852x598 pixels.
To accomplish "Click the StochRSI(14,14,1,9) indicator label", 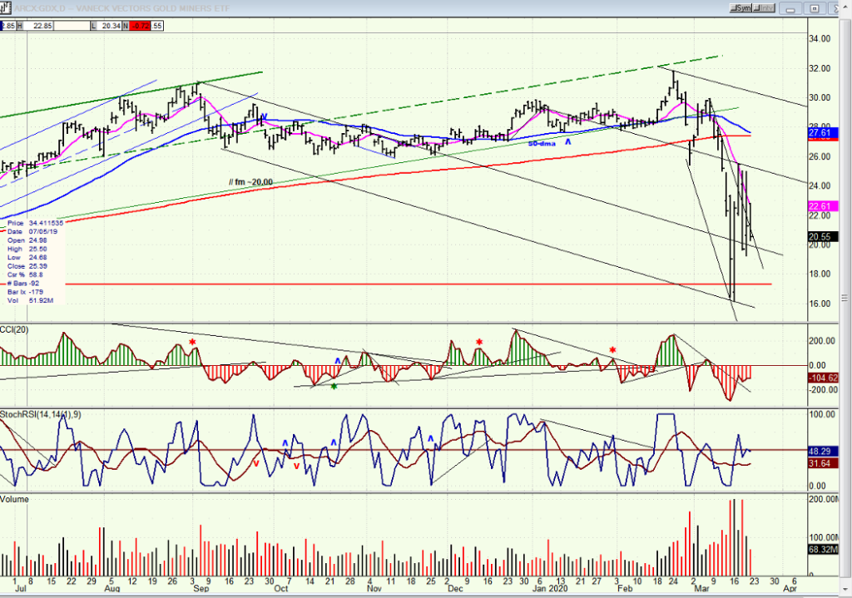I will click(x=41, y=414).
